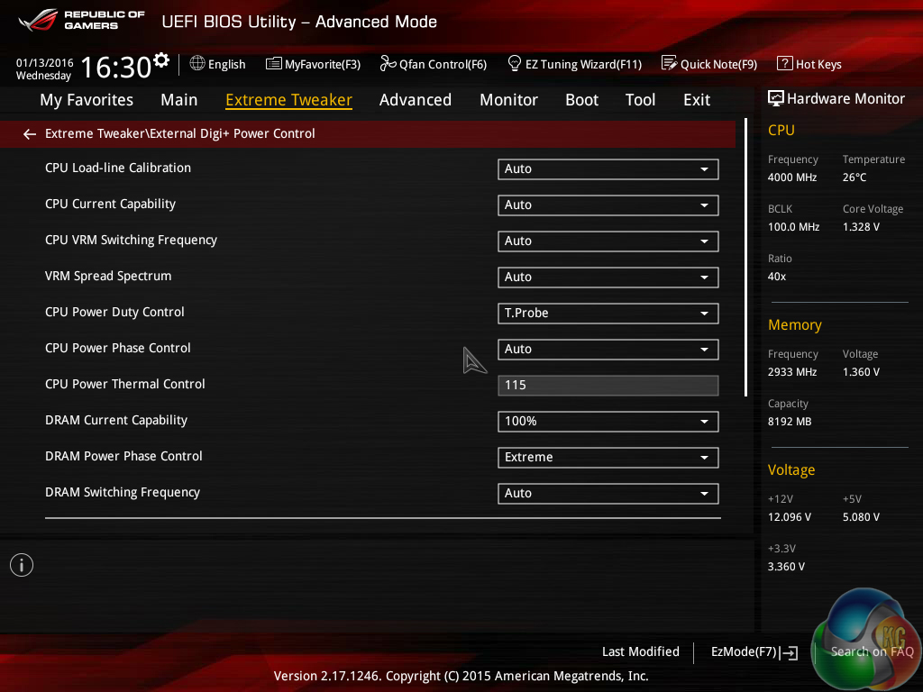Show Hot Keys help

[x=809, y=64]
